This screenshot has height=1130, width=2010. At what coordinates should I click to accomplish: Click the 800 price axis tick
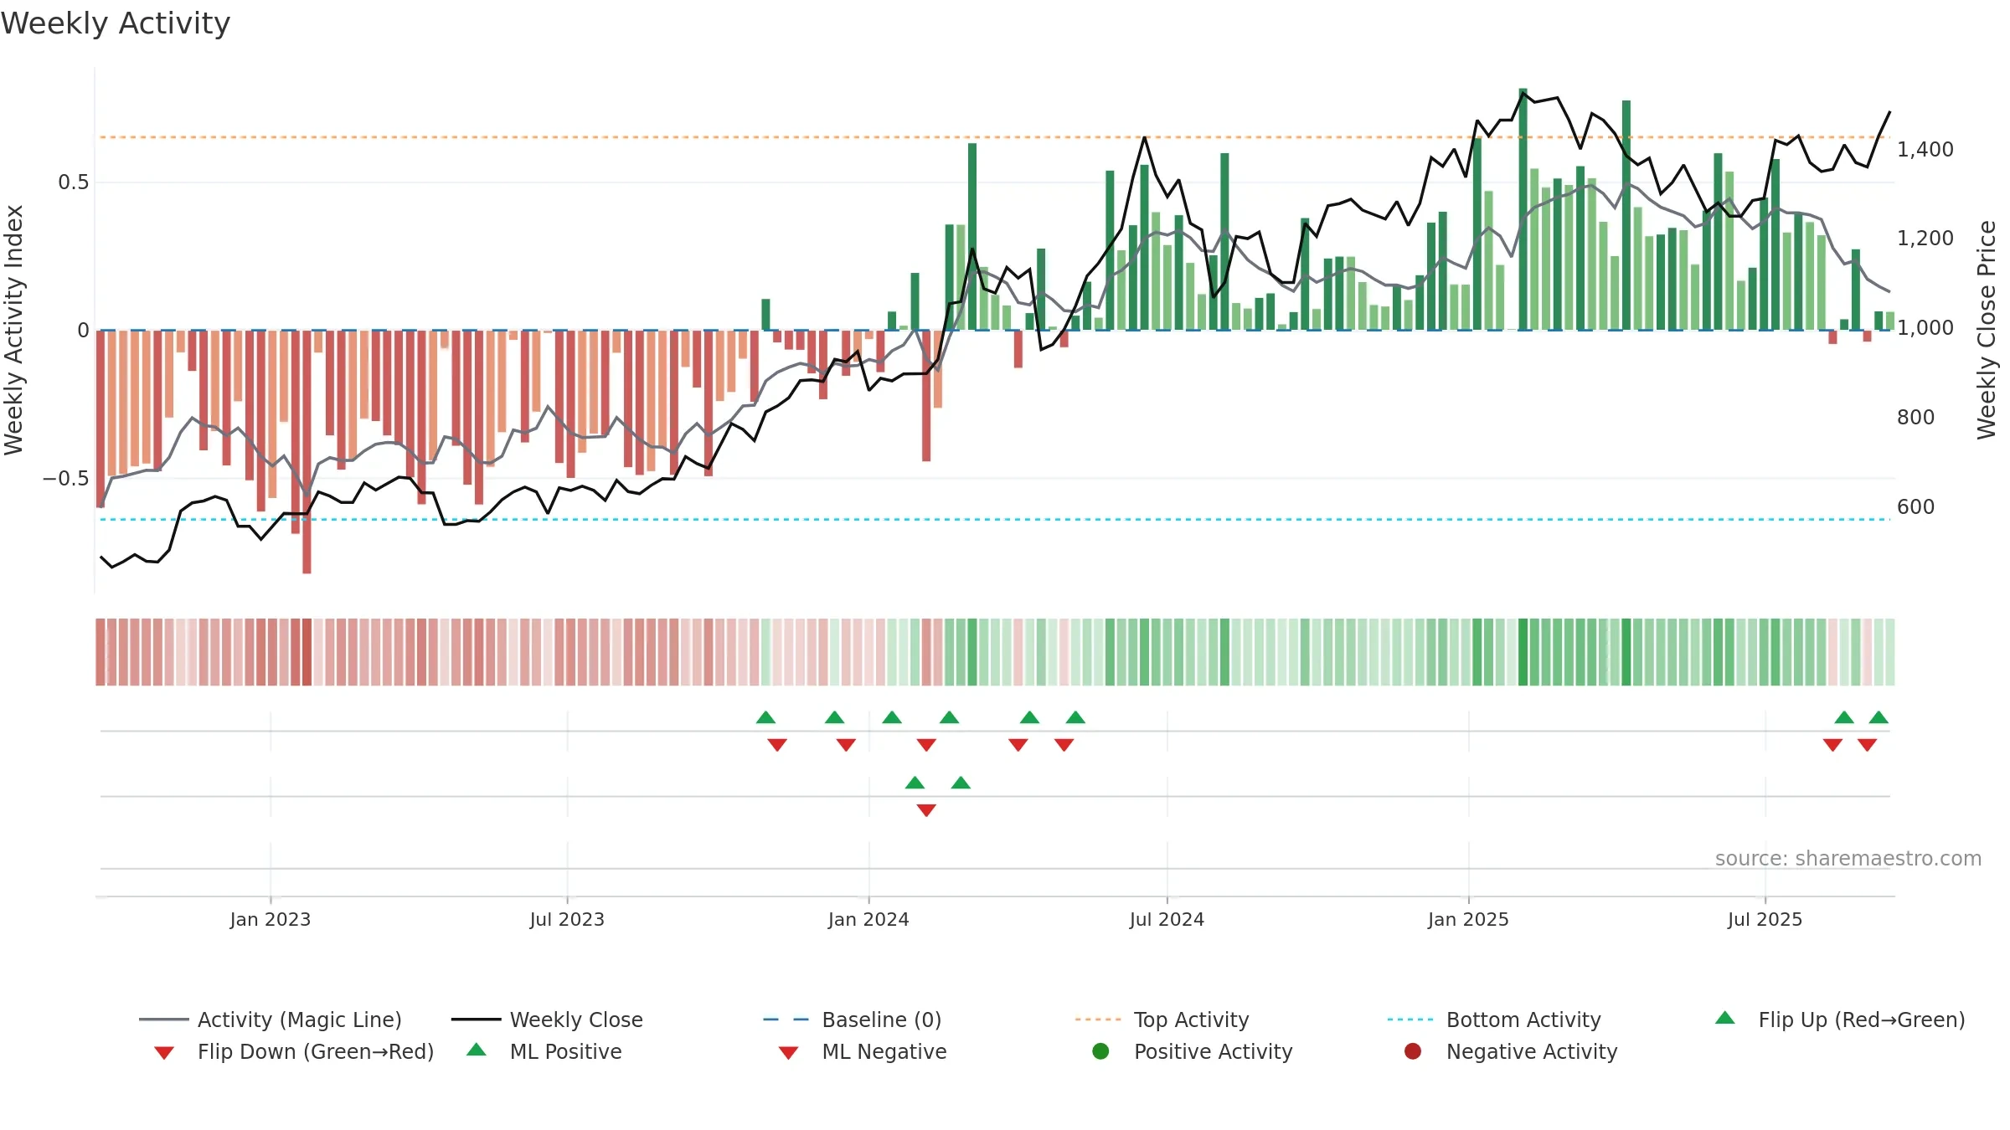1915,417
